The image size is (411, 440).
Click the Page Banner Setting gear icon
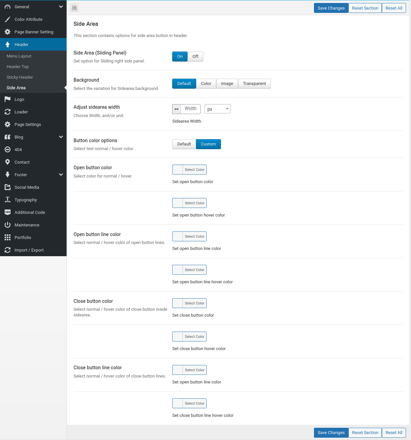[8, 32]
